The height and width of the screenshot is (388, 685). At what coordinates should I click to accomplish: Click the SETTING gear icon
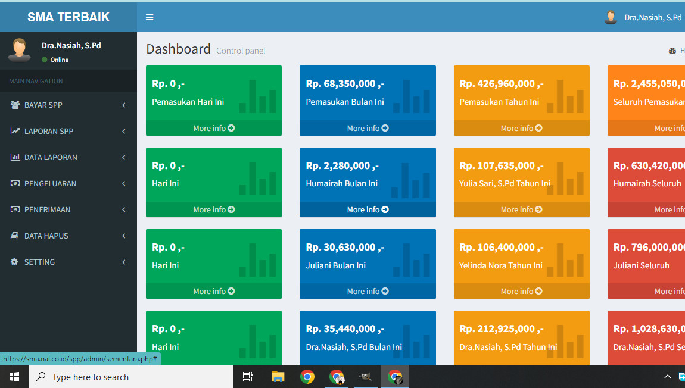15,262
